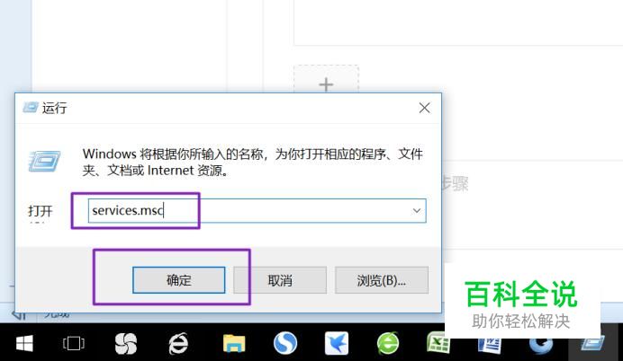This screenshot has width=623, height=361.
Task: Focus the services.msc input field
Action: click(257, 210)
